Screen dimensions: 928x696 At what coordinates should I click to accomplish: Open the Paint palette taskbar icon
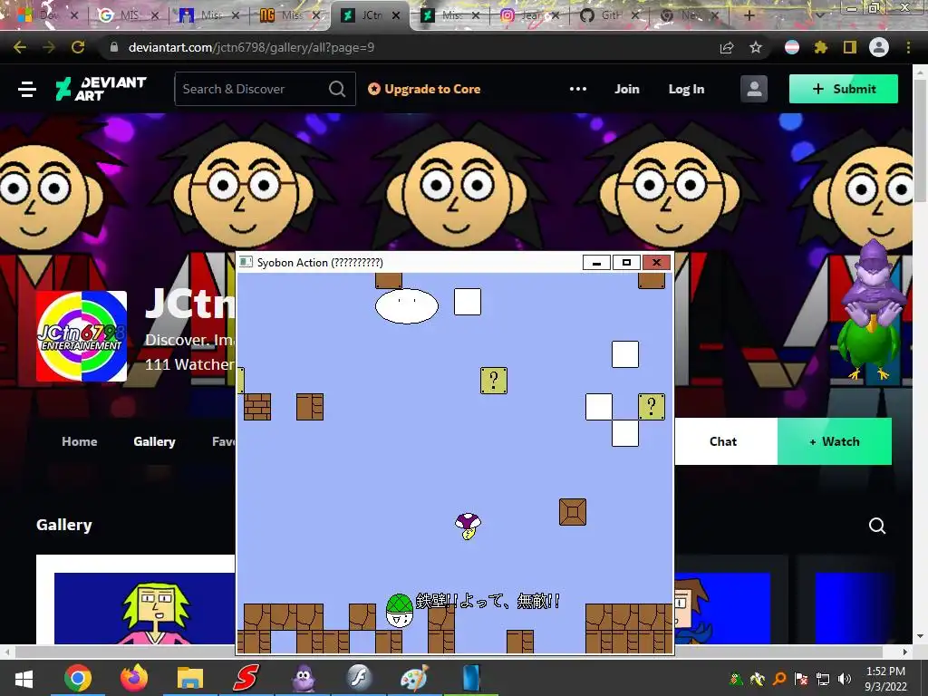pyautogui.click(x=414, y=678)
